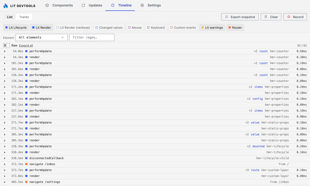This screenshot has height=186, width=310.
Task: Click the red Record circle icon
Action: 289,17
